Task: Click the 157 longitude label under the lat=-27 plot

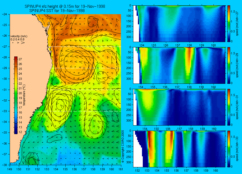Action: point(177,45)
